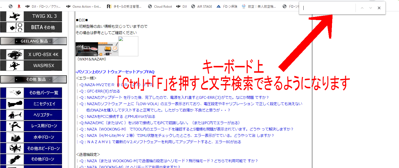Open the 多モールの受注管理 bookmark

(124, 6)
